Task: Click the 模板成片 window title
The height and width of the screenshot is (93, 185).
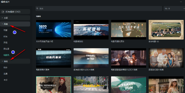Action: click(5, 2)
